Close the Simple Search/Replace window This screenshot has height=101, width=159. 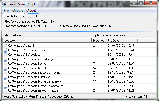[x=151, y=3]
